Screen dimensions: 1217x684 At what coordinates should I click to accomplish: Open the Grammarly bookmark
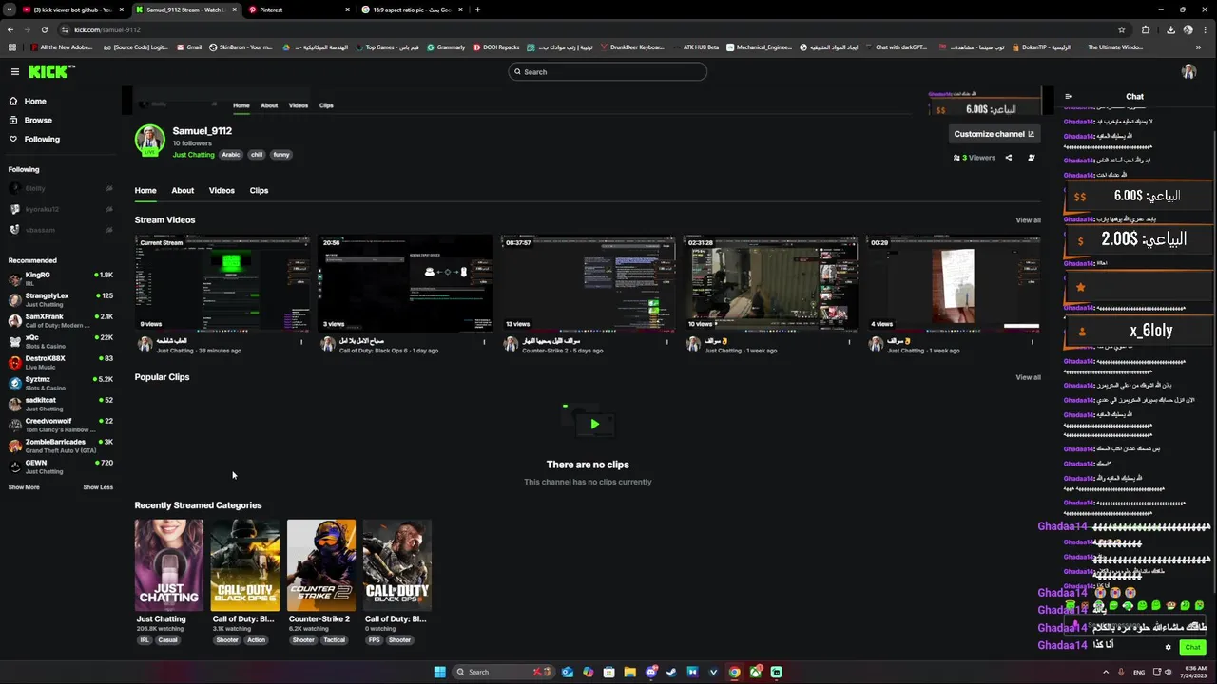(446, 47)
